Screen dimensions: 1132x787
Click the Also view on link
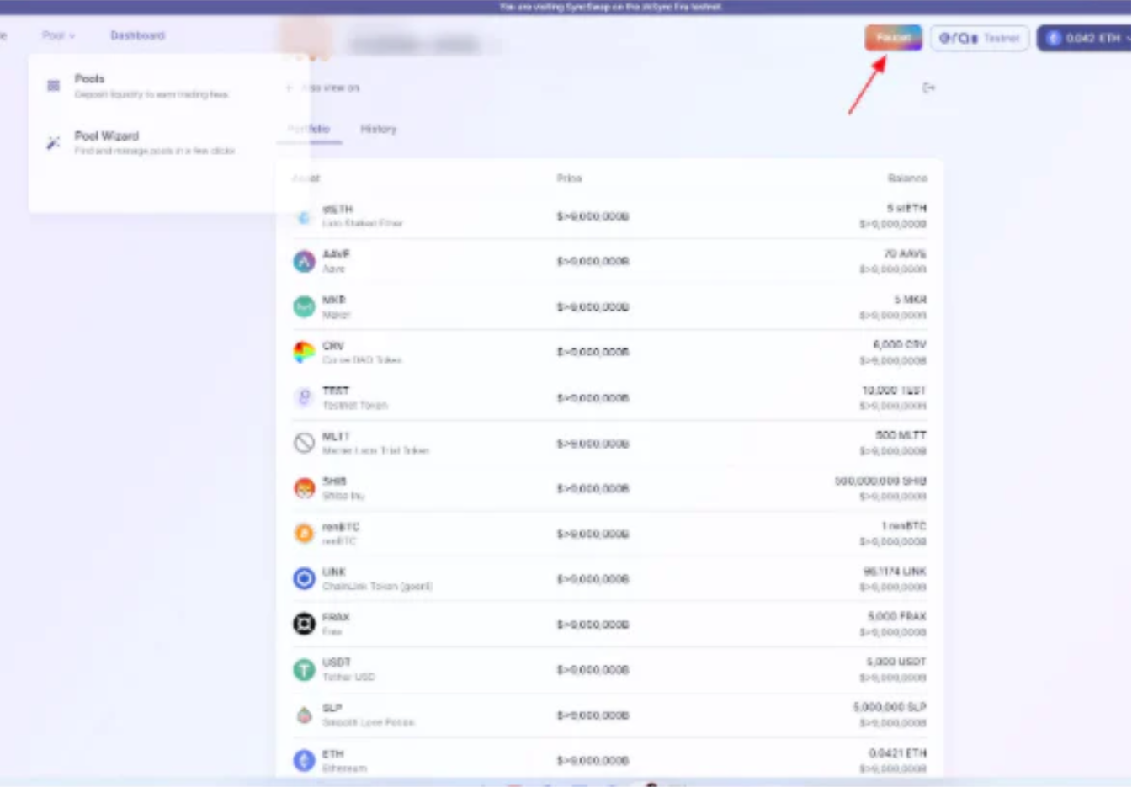tap(323, 88)
